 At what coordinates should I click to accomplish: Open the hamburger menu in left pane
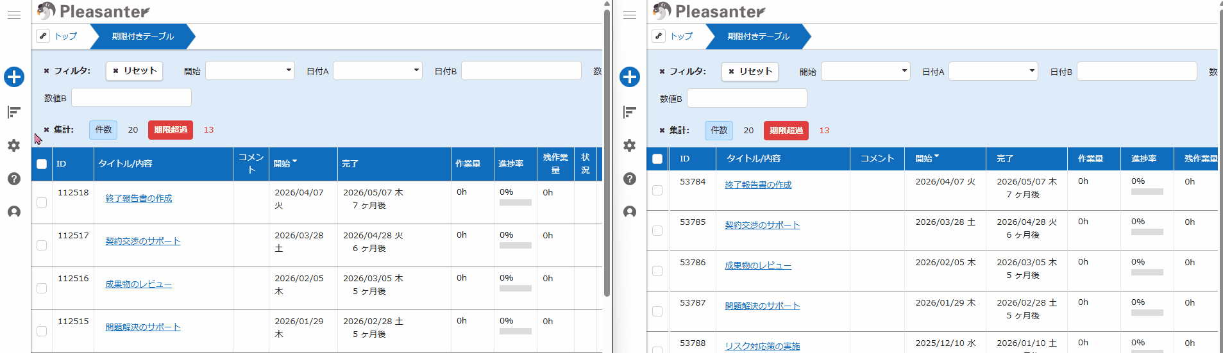[x=14, y=15]
